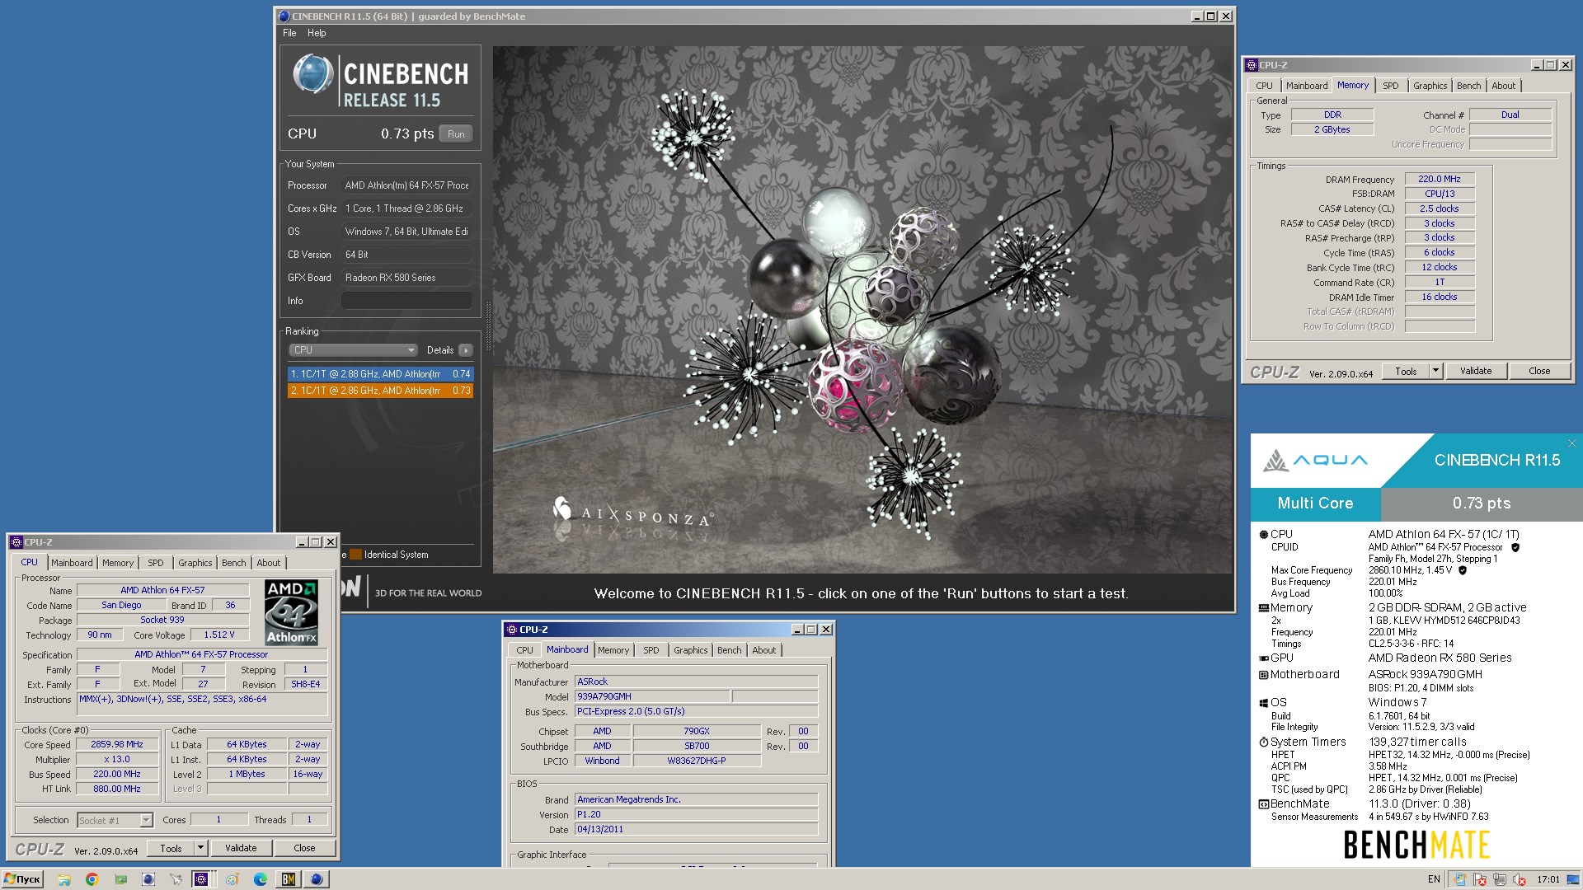The width and height of the screenshot is (1583, 890).
Task: Click the CPU chip icon in BenchMate panel
Action: [1263, 534]
